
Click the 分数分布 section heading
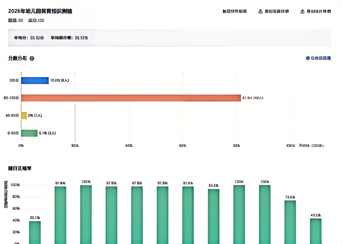point(18,58)
